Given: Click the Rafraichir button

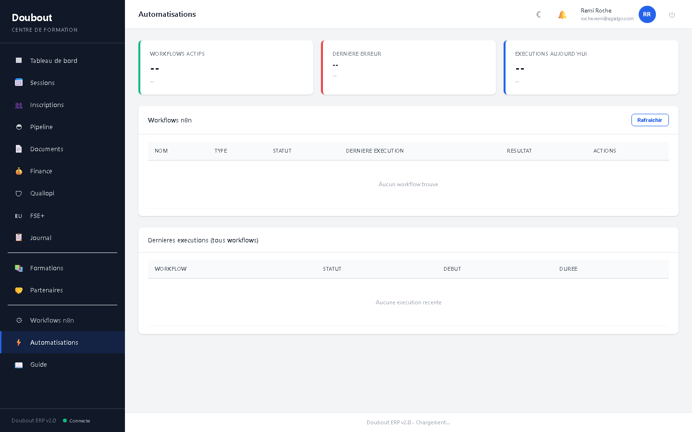Looking at the screenshot, I should tap(650, 120).
